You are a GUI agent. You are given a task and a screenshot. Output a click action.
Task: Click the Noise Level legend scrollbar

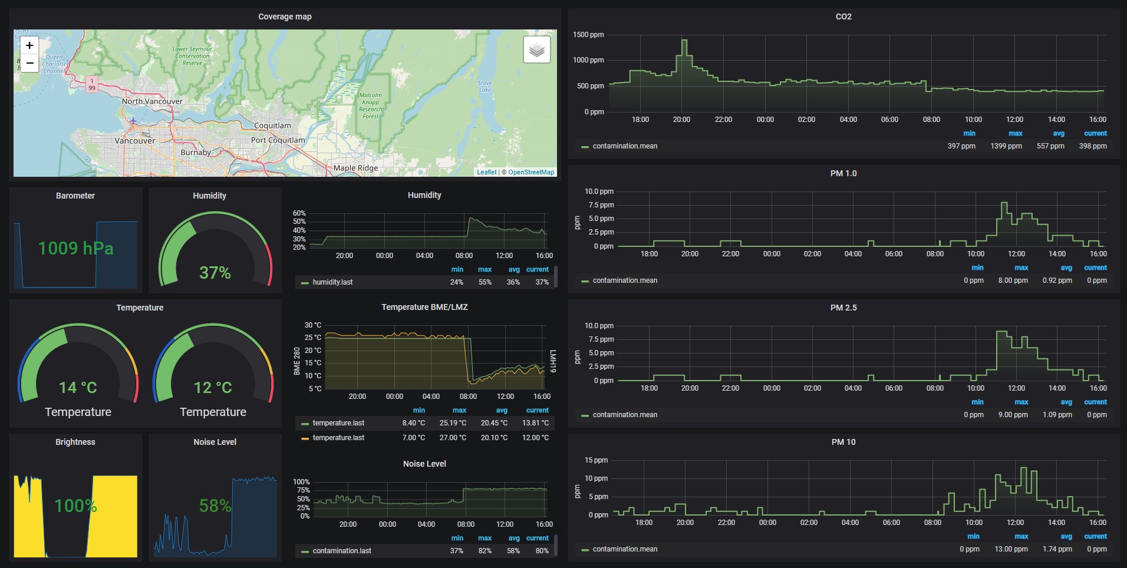point(556,546)
